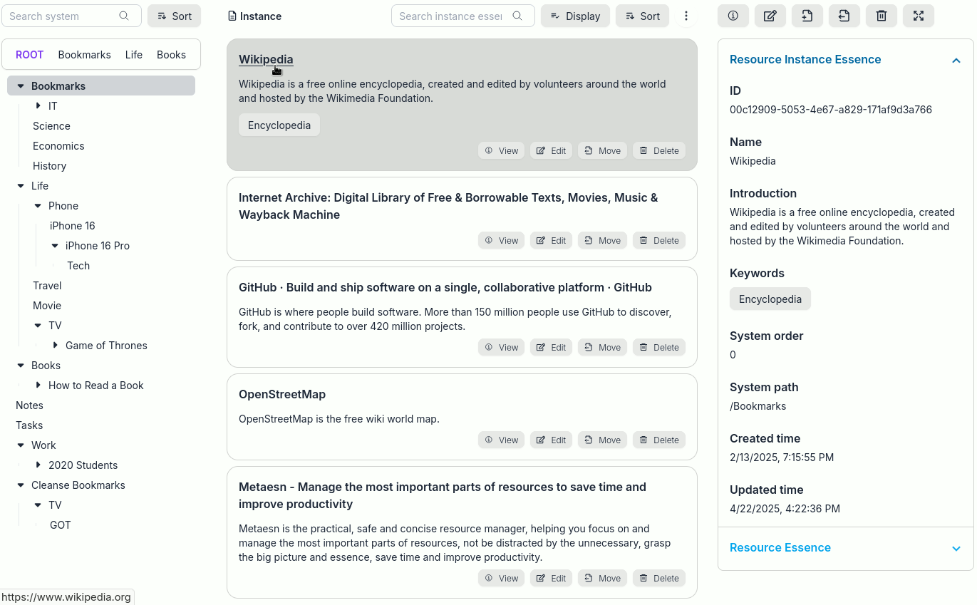Click the edit pencil icon in the top-right toolbar
Screen dimensions: 977x605
point(770,16)
